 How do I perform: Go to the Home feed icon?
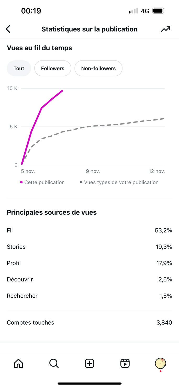tap(18, 363)
